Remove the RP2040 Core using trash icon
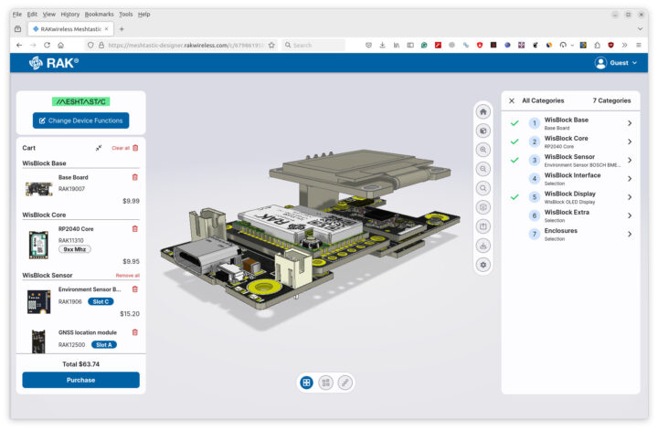658x430 pixels. 135,228
